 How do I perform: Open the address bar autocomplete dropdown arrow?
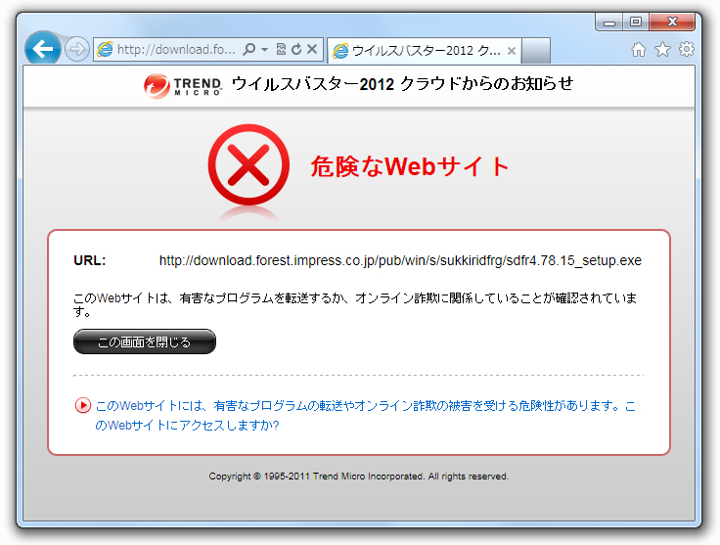[264, 49]
